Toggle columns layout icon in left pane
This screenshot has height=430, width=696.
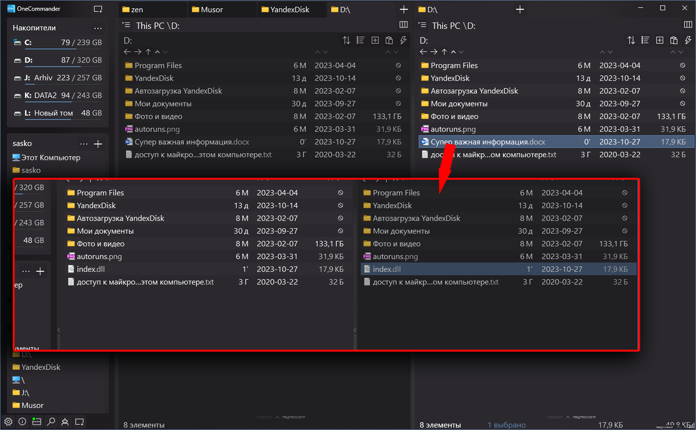pyautogui.click(x=404, y=25)
